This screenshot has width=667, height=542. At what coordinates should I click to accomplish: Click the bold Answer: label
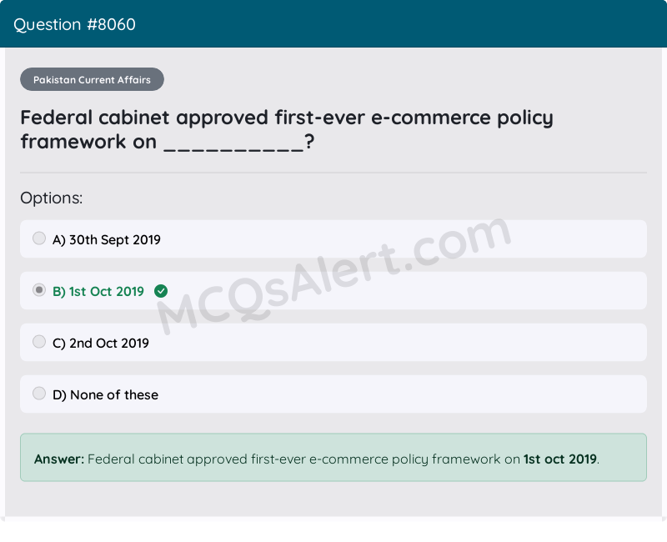coord(59,459)
